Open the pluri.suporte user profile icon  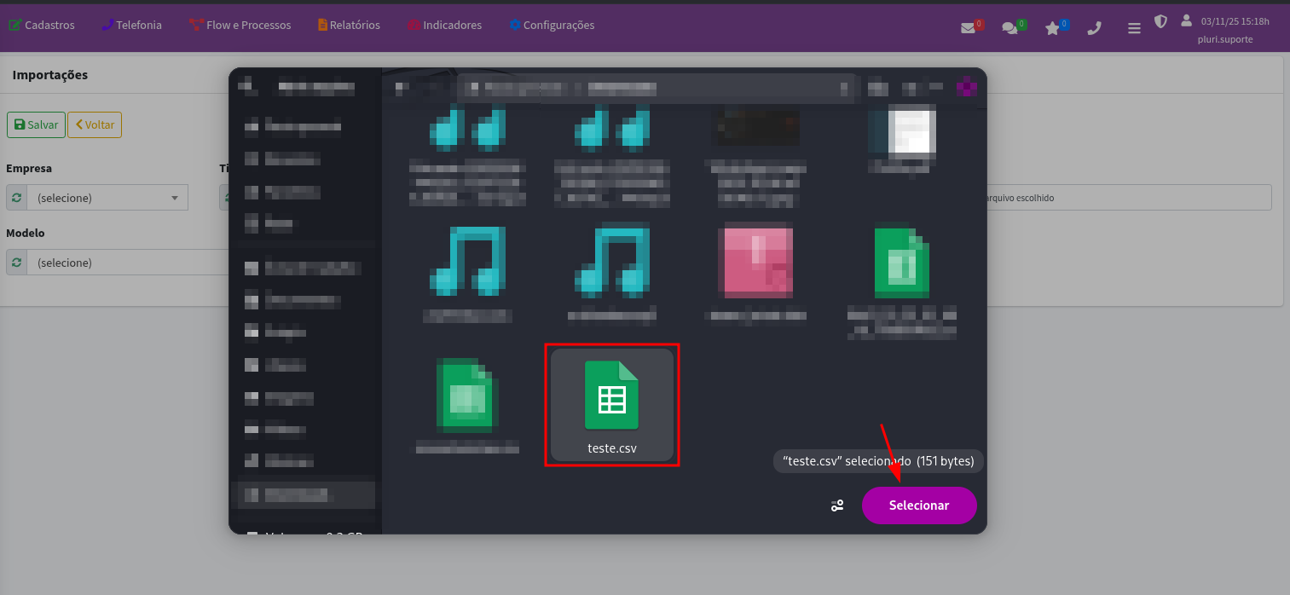click(1186, 20)
